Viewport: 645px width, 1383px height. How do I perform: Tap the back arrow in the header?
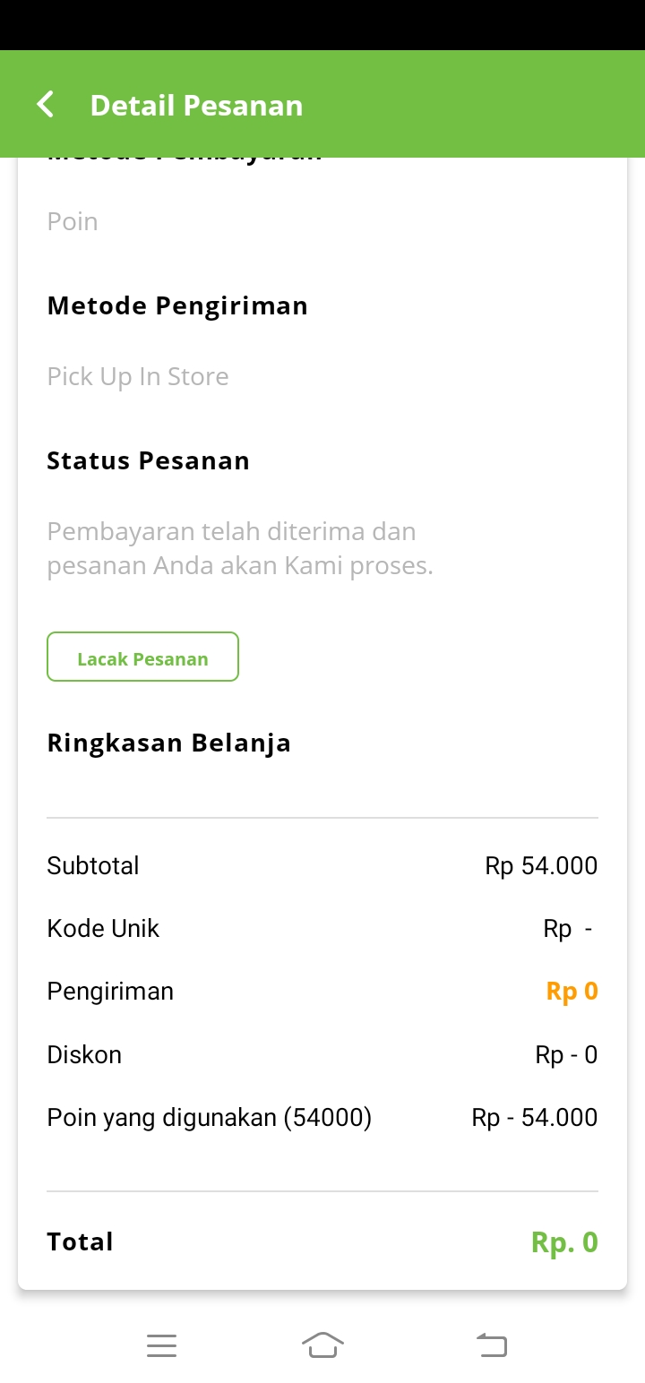46,105
